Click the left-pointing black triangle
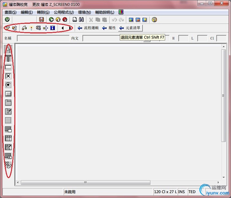The height and width of the screenshot is (198, 231). pos(62,28)
